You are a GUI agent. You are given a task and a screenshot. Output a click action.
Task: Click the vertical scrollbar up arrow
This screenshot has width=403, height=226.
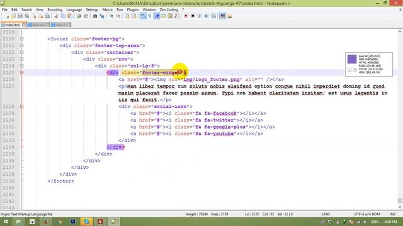[400, 31]
